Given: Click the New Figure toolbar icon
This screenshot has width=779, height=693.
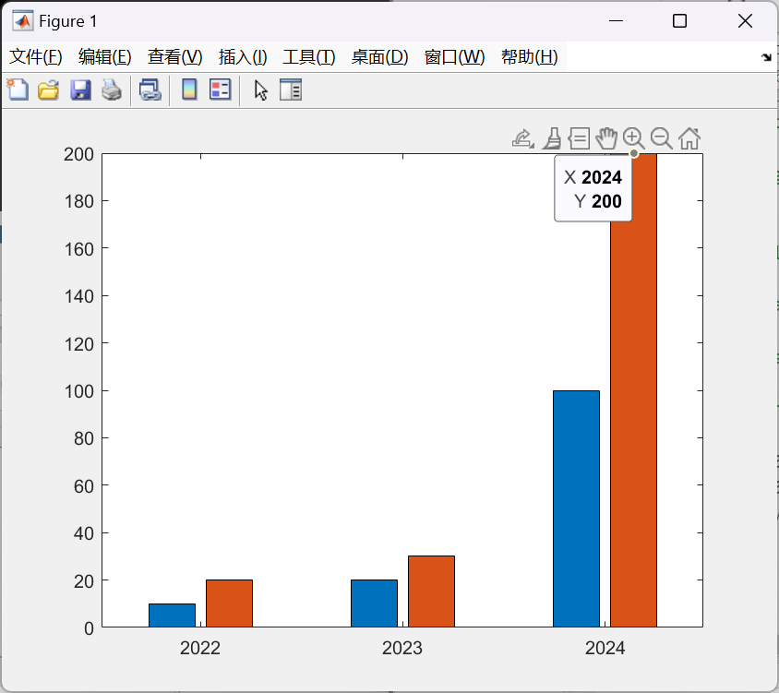Looking at the screenshot, I should (x=18, y=90).
